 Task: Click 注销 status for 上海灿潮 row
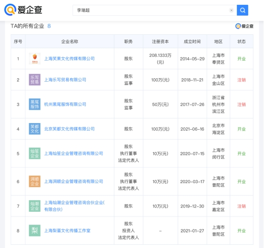tap(242, 206)
